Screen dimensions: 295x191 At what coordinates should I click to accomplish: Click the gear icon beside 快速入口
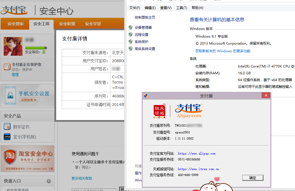[x=49, y=181]
